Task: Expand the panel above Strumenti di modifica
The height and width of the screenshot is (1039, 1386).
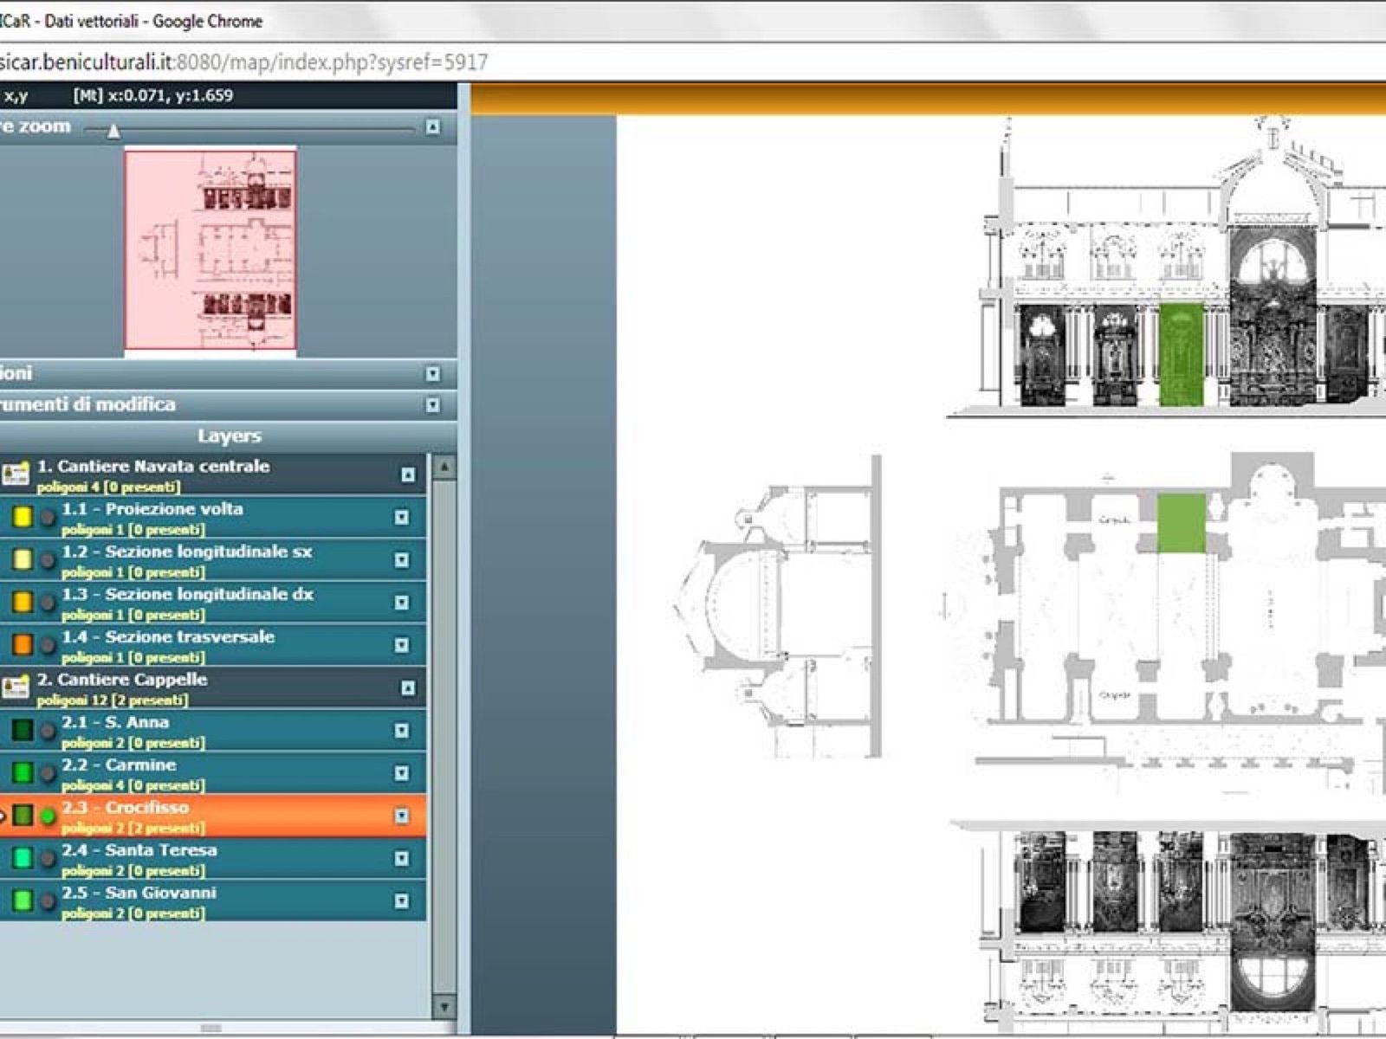Action: (x=432, y=374)
